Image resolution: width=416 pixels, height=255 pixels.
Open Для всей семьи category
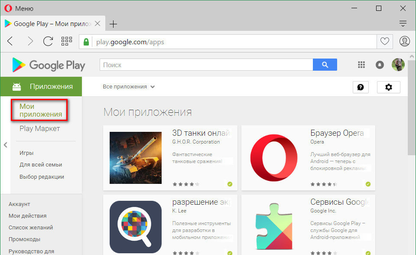click(x=41, y=165)
